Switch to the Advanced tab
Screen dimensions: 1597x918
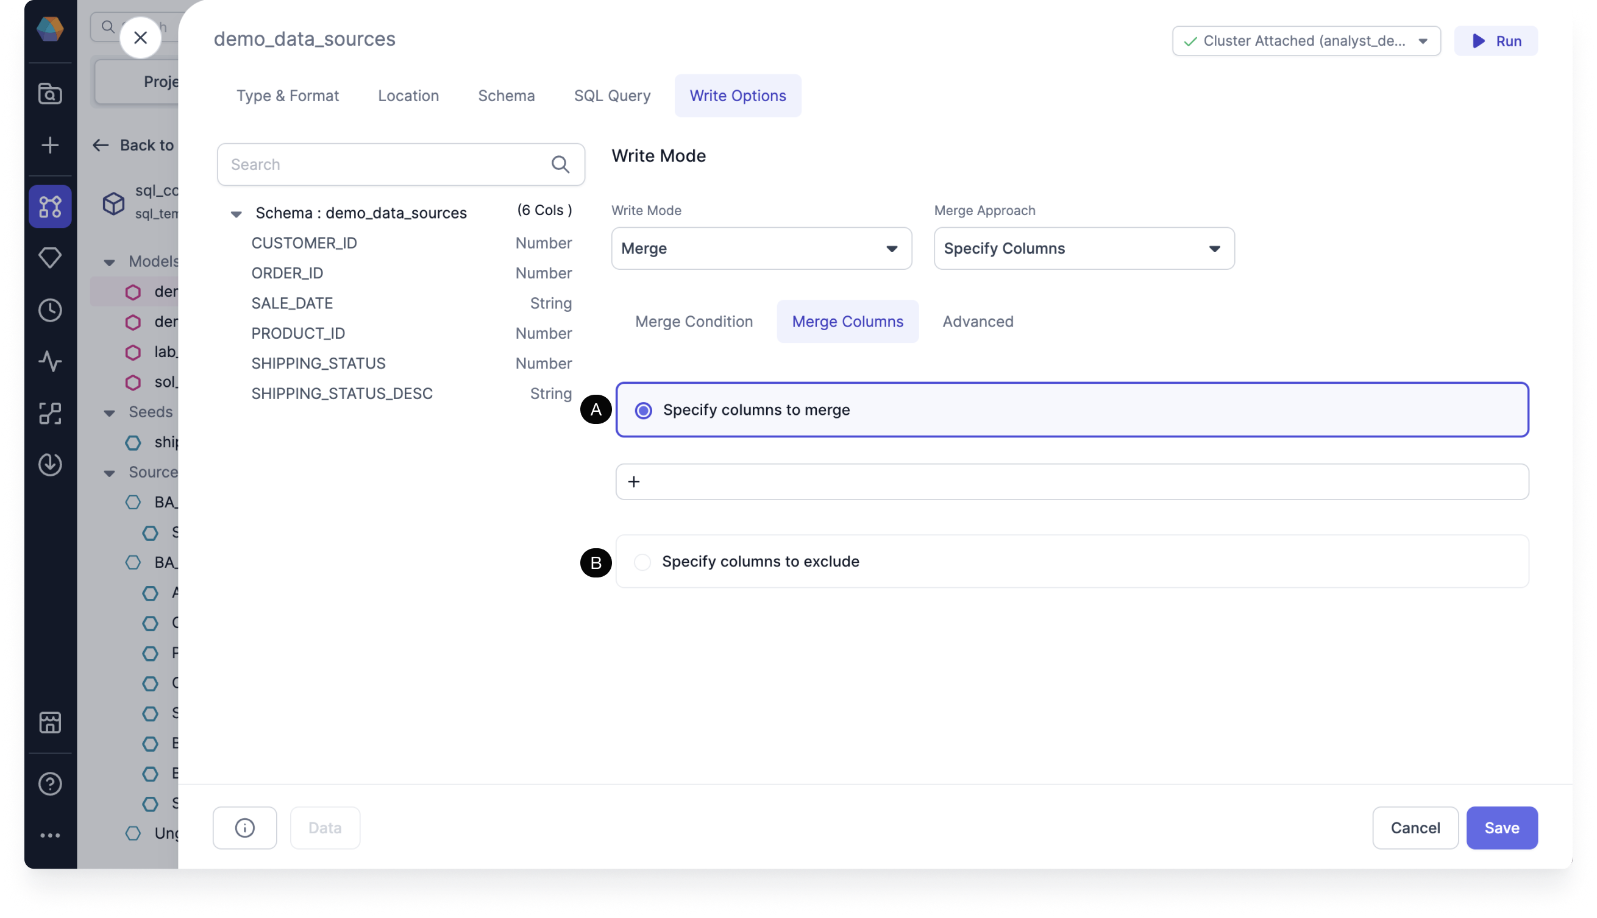tap(977, 322)
